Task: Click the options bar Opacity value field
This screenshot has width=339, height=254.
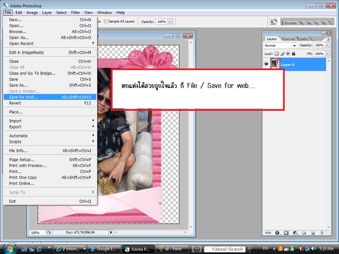Action: pos(162,21)
